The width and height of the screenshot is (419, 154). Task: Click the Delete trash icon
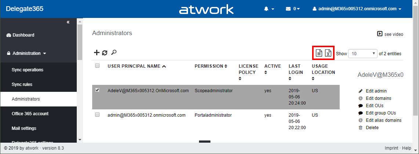(360, 128)
